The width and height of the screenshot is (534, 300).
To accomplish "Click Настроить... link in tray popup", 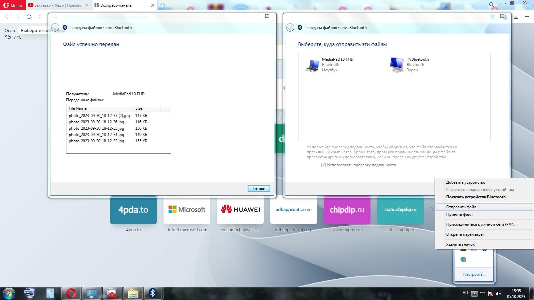I will point(474,274).
